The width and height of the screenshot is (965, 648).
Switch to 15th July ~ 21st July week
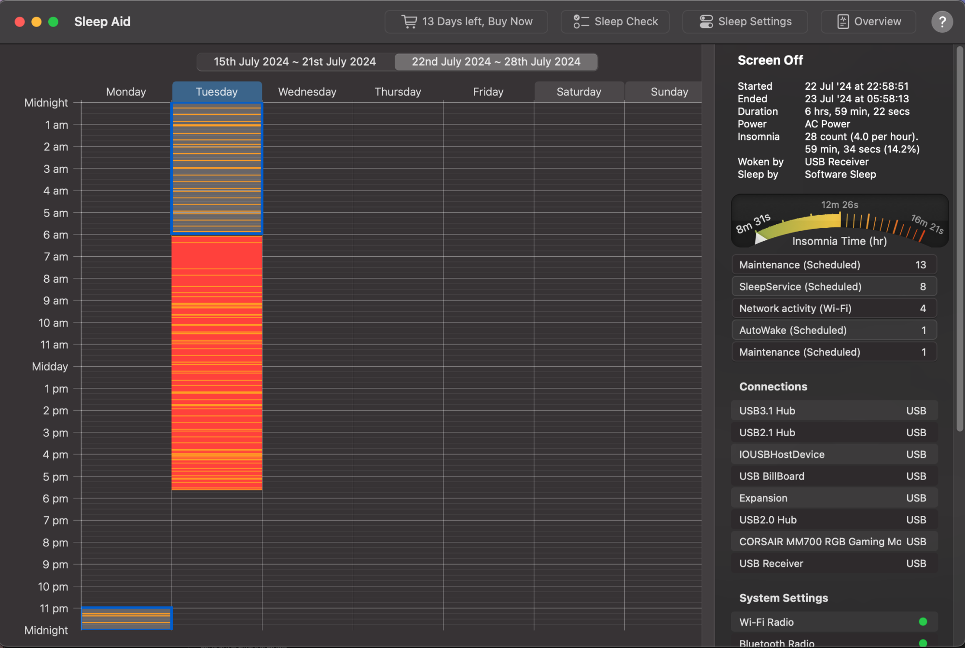coord(295,62)
